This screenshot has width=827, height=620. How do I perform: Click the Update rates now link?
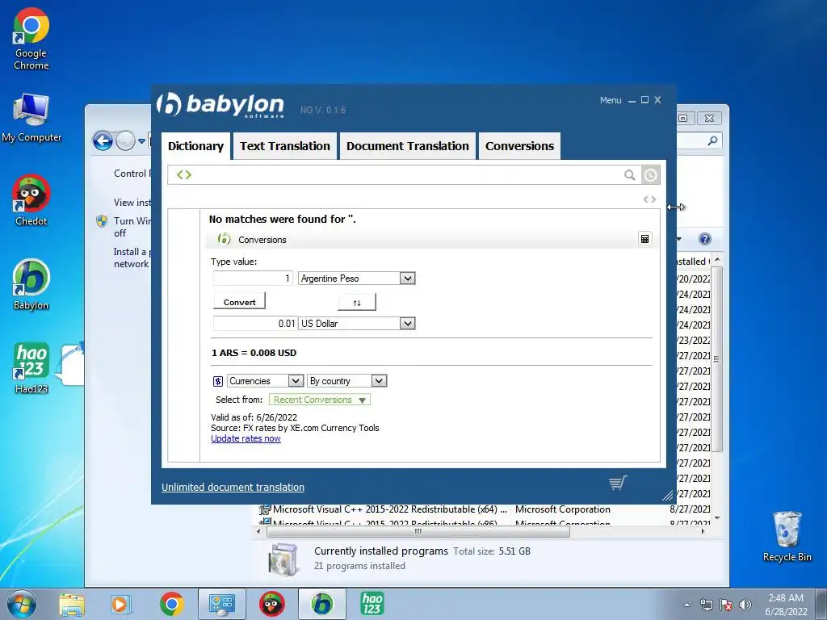[246, 438]
